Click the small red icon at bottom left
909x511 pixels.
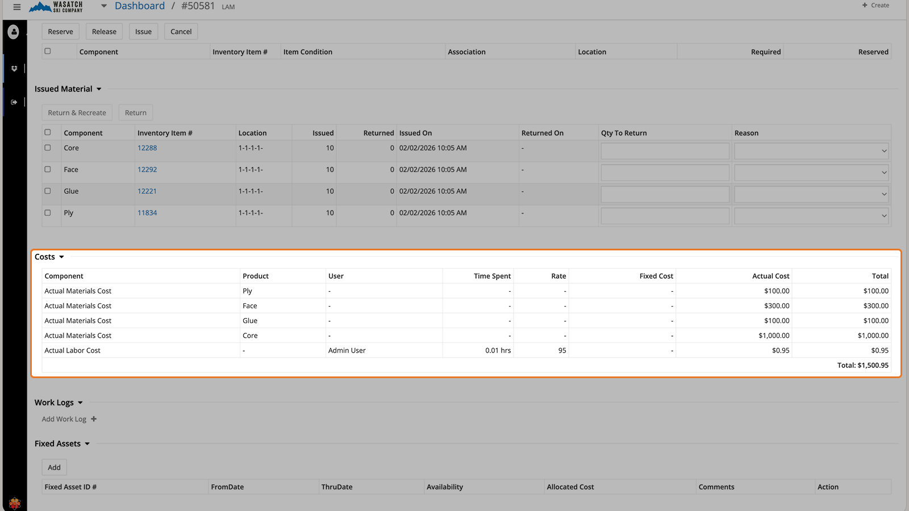pos(15,503)
